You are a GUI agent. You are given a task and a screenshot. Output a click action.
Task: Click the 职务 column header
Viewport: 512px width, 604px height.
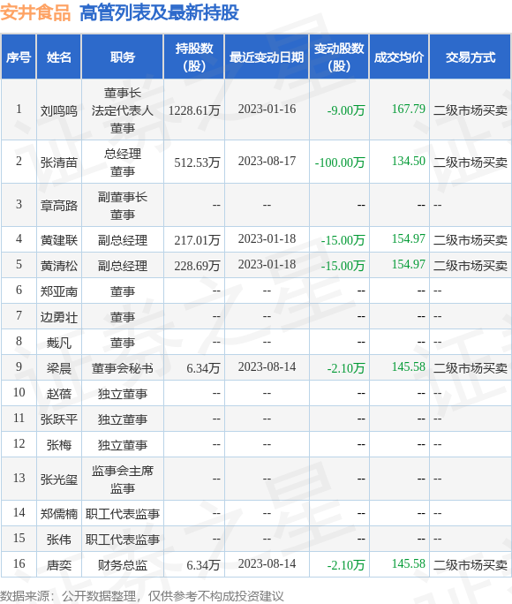pyautogui.click(x=123, y=57)
